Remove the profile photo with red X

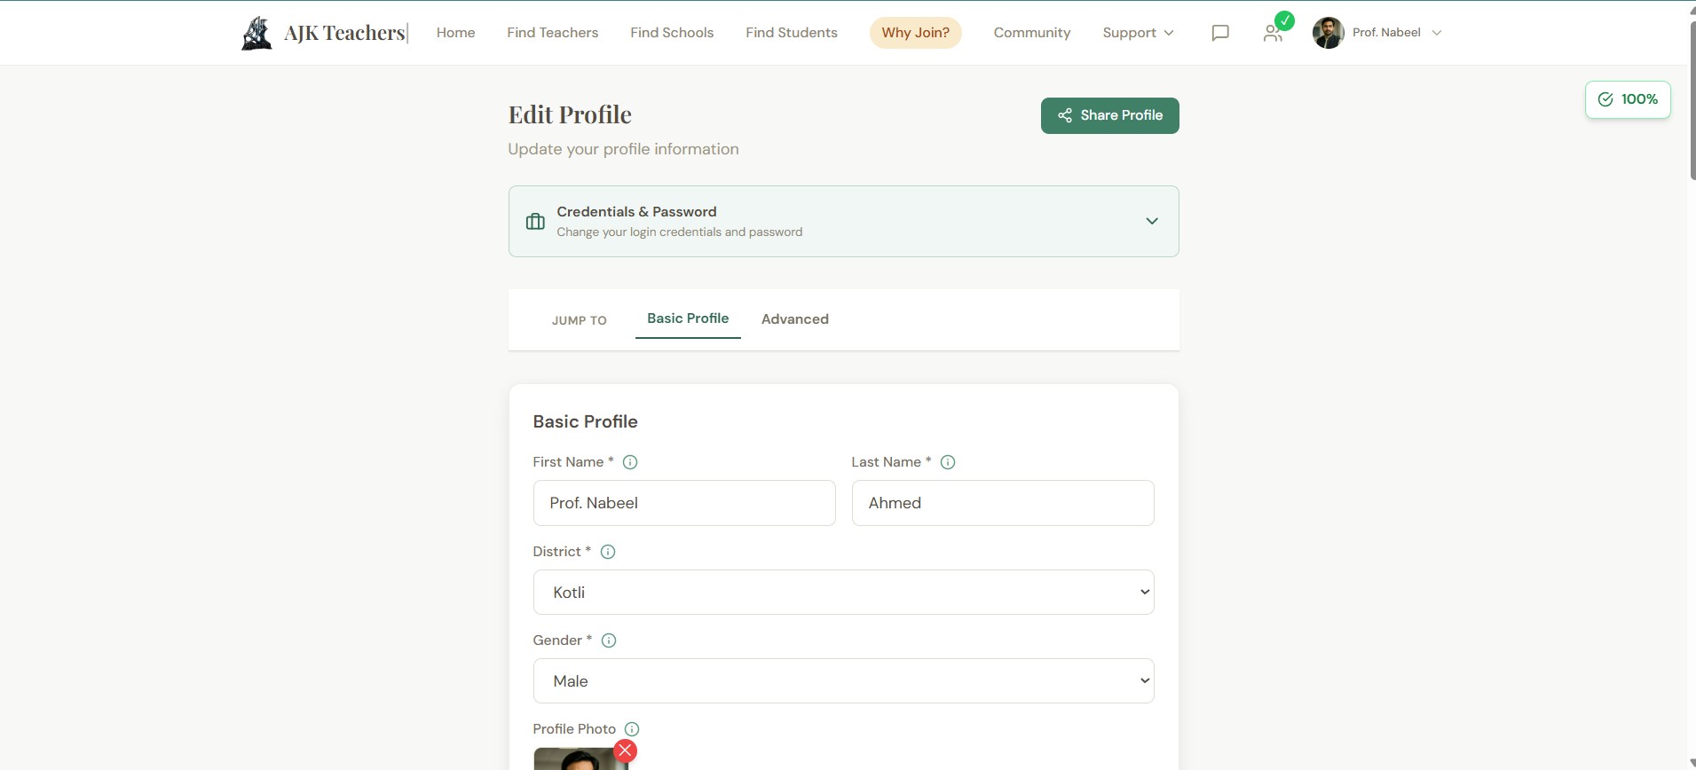point(626,750)
